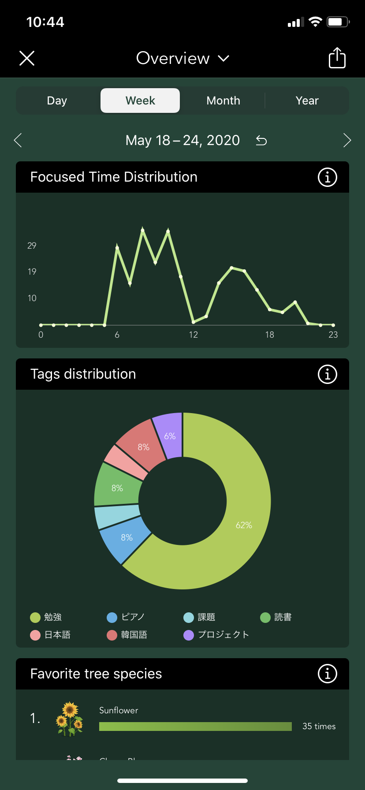Close the Overview screen with X

tap(27, 58)
